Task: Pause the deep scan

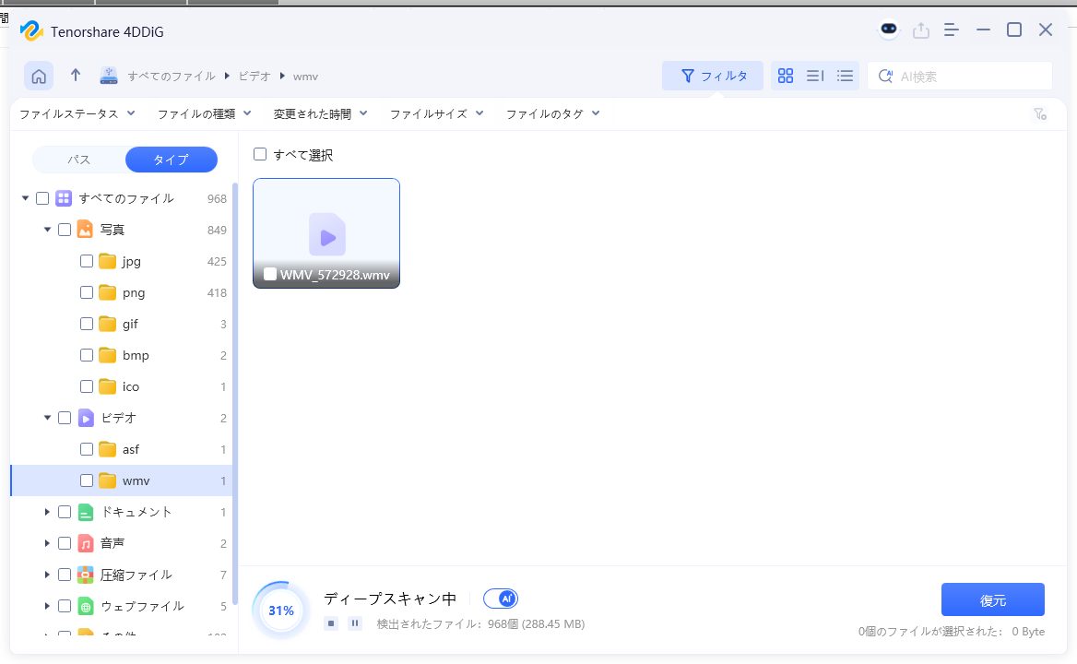Action: tap(355, 623)
